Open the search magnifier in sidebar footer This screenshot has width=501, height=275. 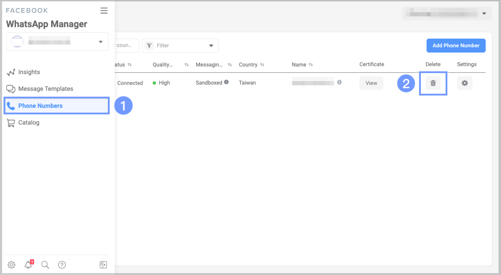tap(45, 265)
